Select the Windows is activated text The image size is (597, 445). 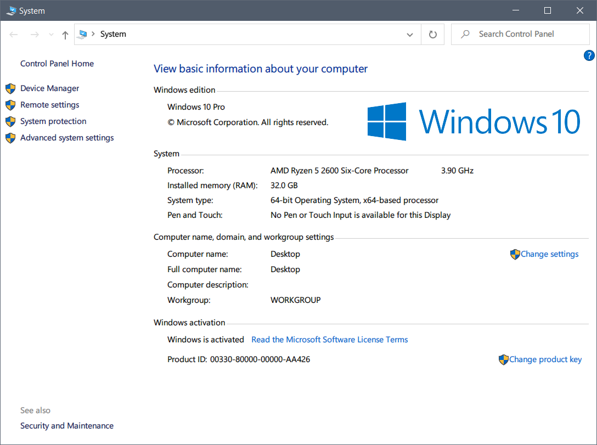(206, 340)
